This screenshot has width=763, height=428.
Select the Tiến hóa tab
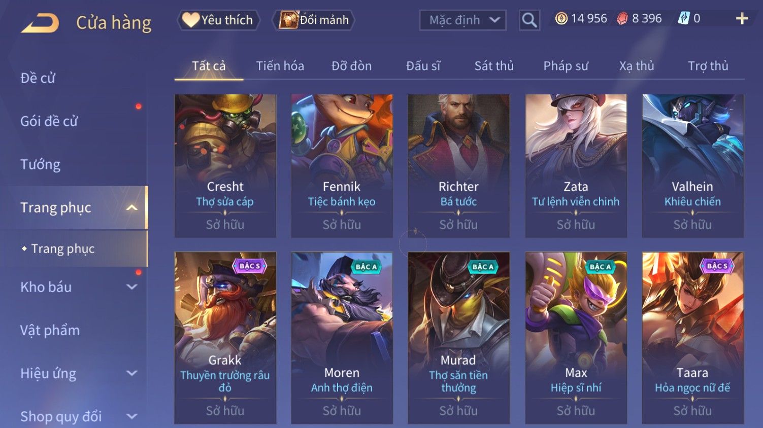(280, 66)
